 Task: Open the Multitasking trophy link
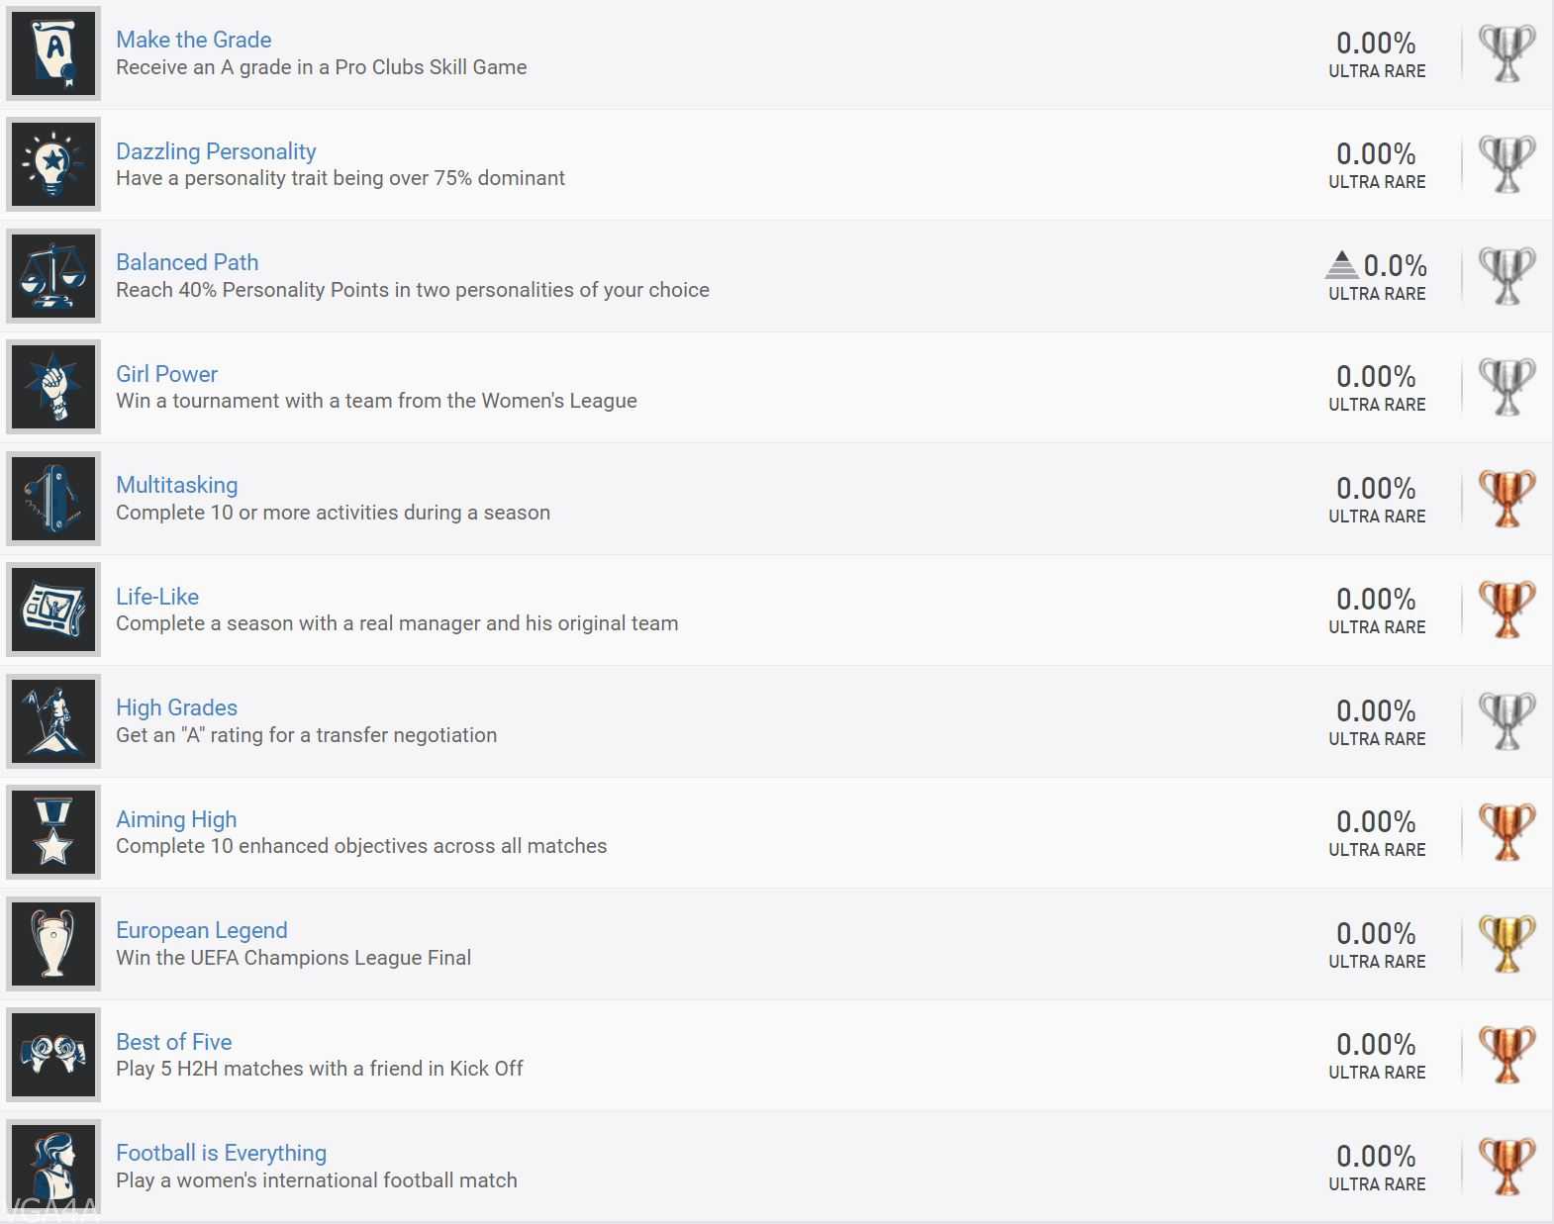click(x=176, y=485)
